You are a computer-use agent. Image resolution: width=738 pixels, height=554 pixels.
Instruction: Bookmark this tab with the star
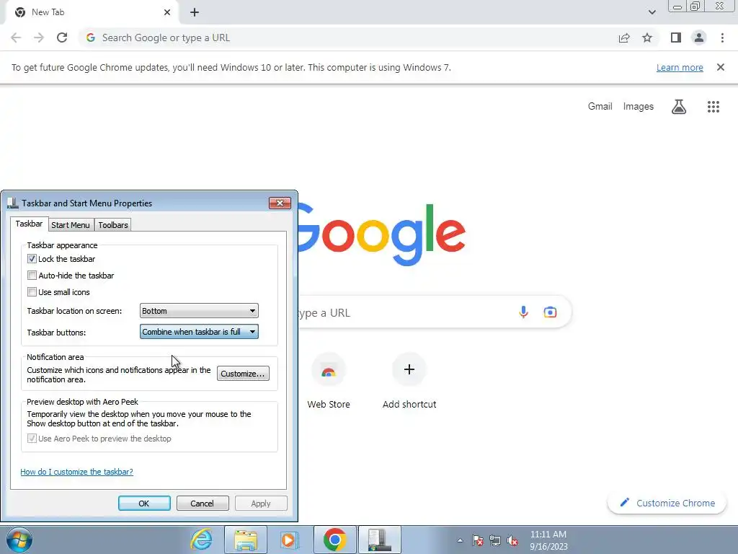click(647, 38)
